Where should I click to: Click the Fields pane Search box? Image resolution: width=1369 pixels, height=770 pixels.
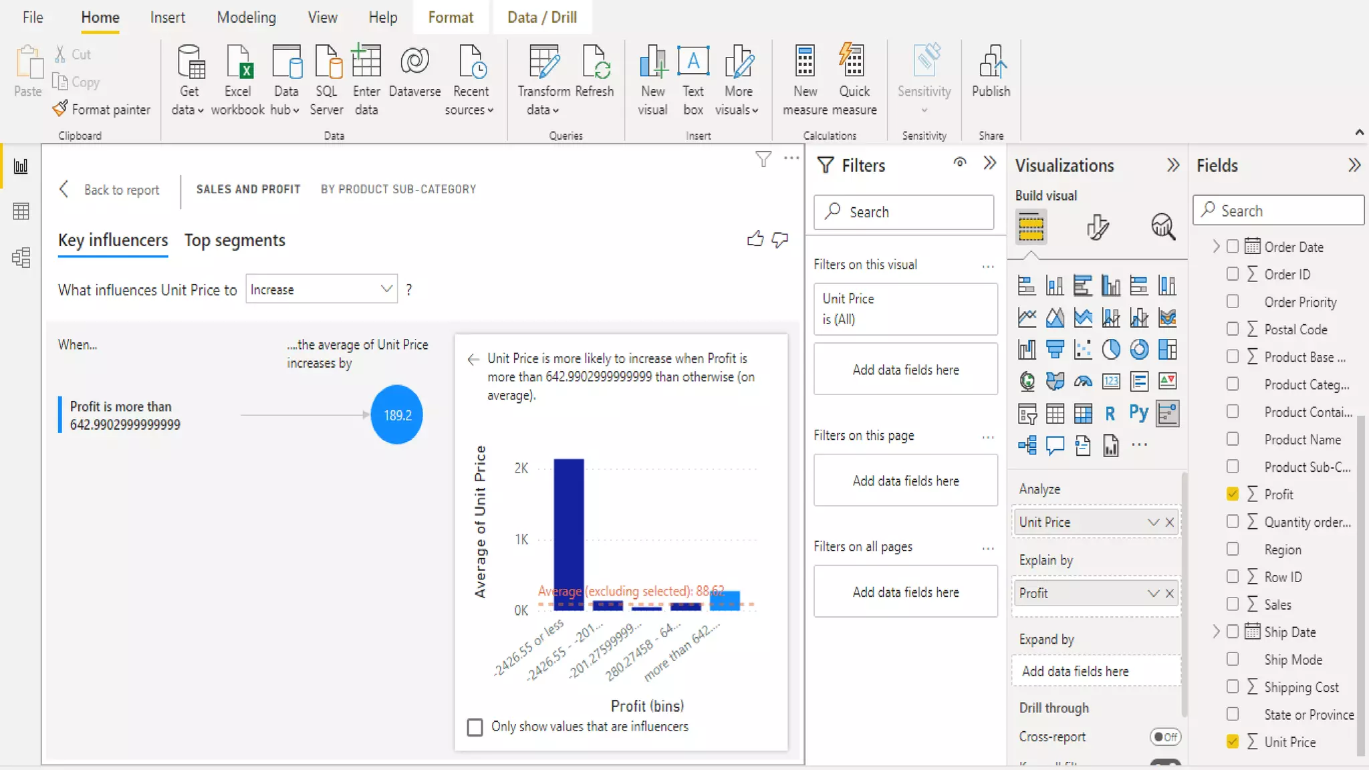click(1278, 211)
